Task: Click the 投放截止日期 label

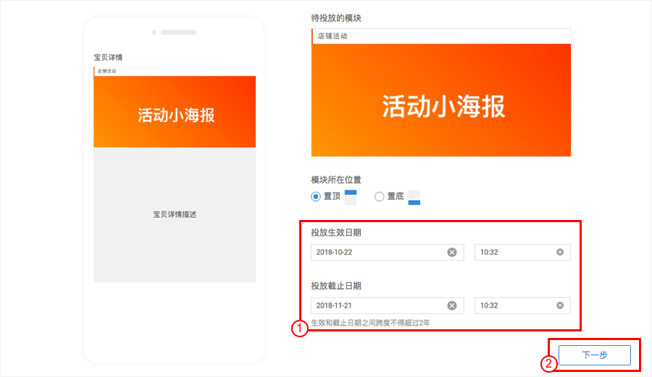Action: (x=336, y=286)
